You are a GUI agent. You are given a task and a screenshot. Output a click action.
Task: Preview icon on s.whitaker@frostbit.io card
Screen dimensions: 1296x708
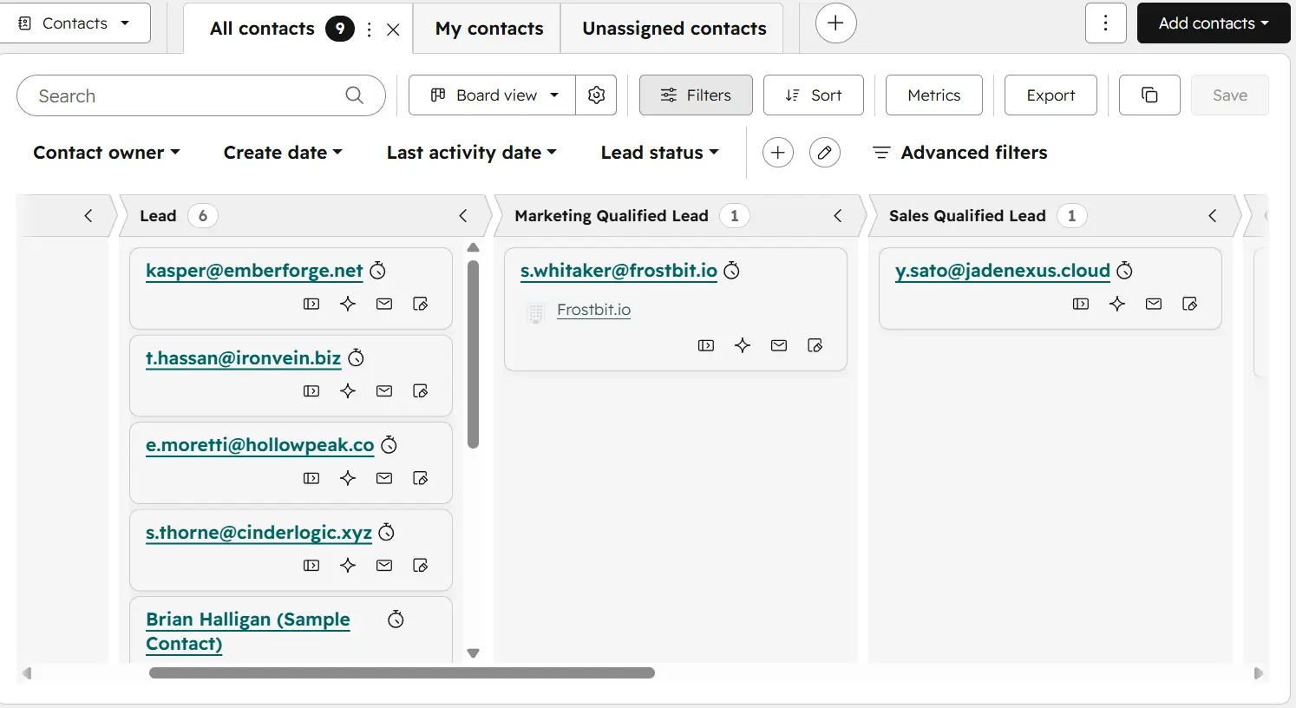(x=706, y=345)
